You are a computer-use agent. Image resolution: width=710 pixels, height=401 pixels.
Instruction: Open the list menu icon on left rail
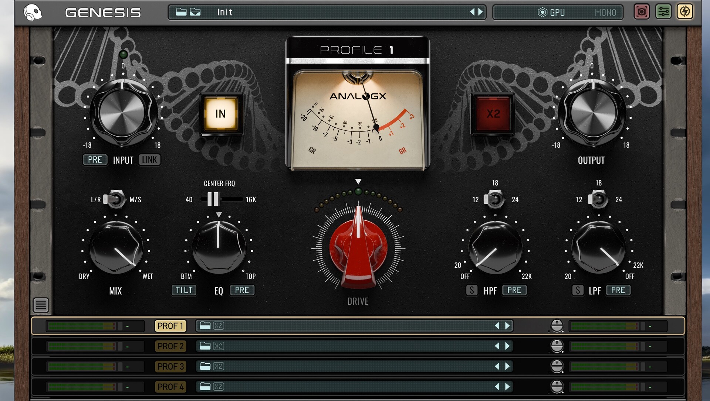41,305
